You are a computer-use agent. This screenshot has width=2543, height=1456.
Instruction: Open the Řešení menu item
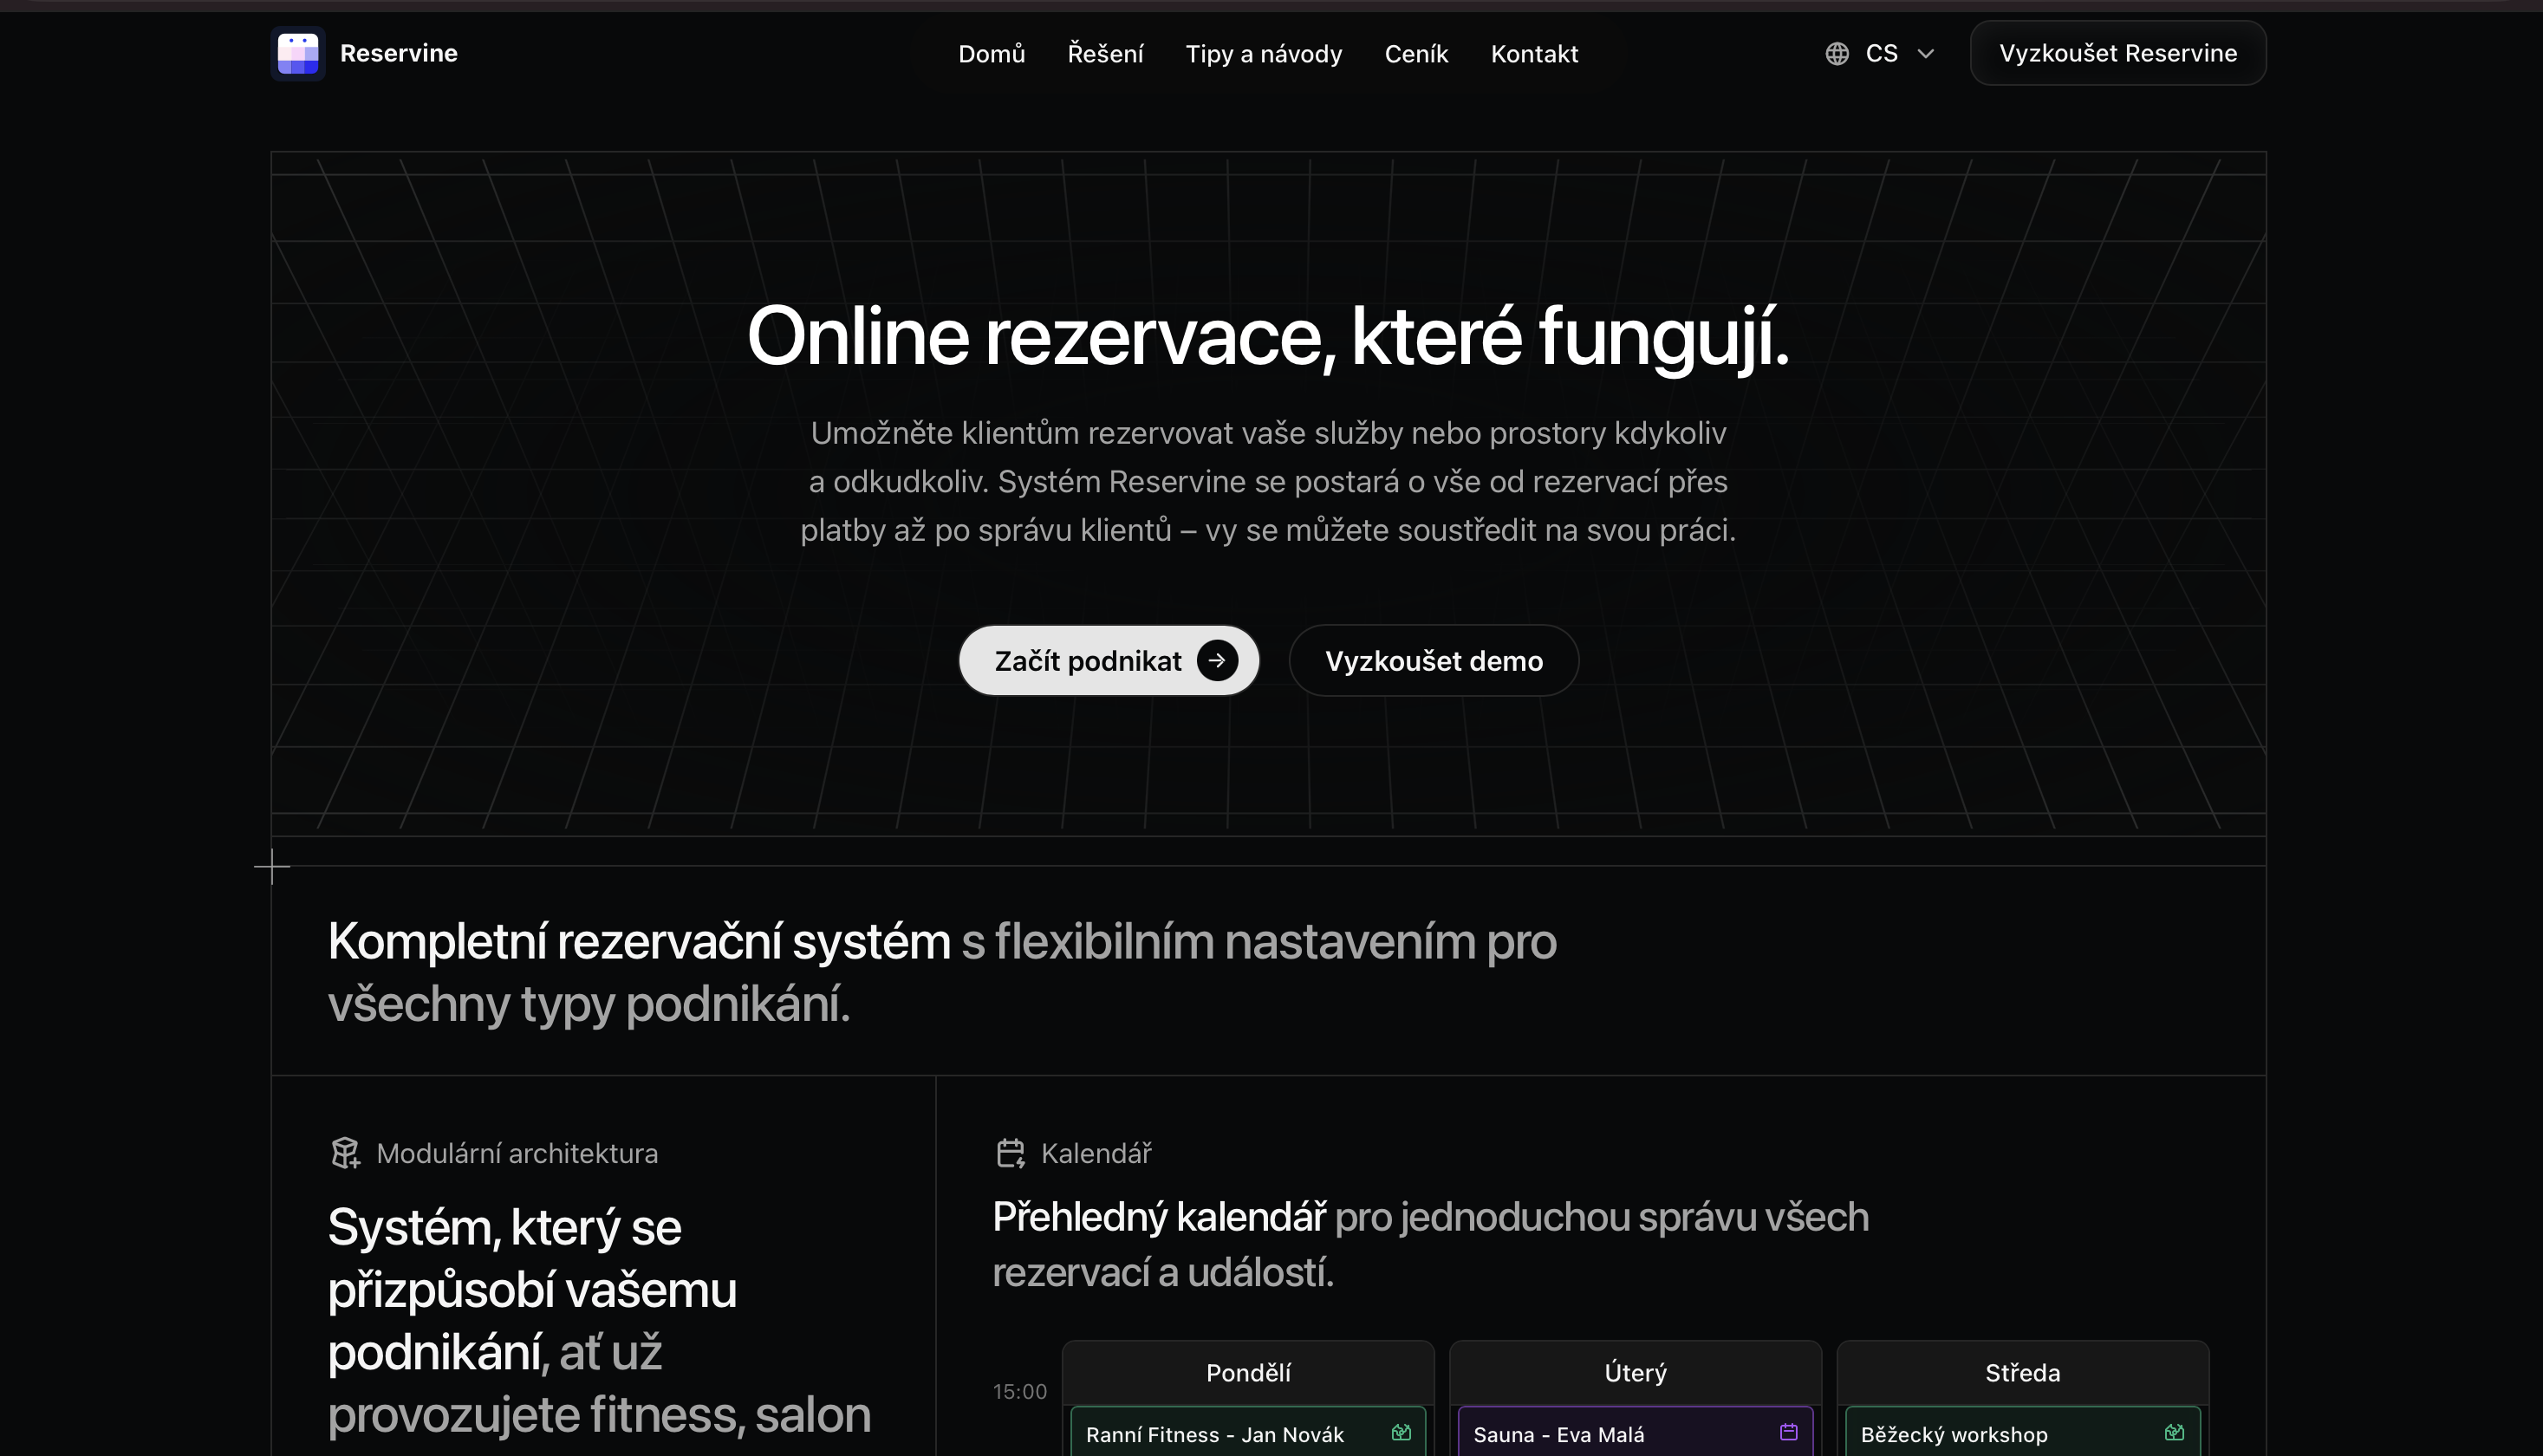(1106, 53)
